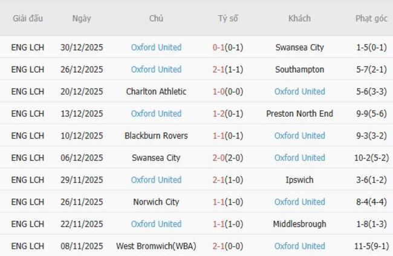
Task: Click the 2-0 score on 06/12/2025
Action: (220, 158)
